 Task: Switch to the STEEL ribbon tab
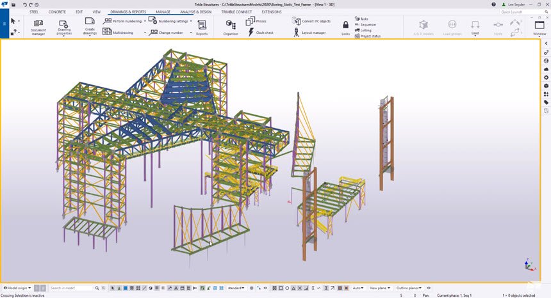(34, 12)
